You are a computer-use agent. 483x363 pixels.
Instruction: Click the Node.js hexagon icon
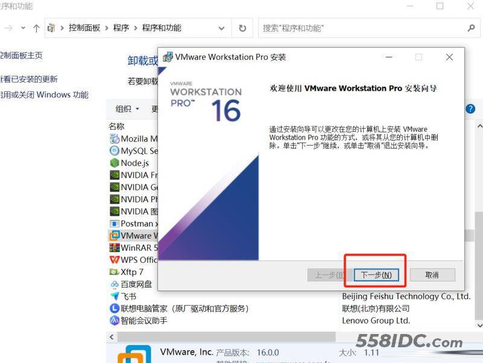[x=115, y=162]
